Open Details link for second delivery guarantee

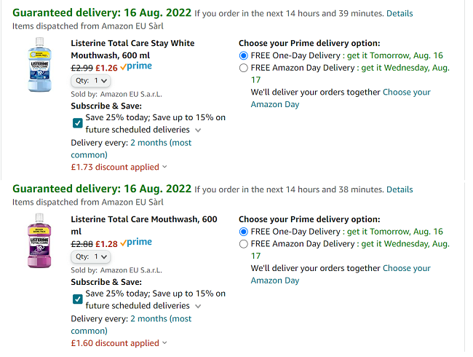tap(399, 190)
